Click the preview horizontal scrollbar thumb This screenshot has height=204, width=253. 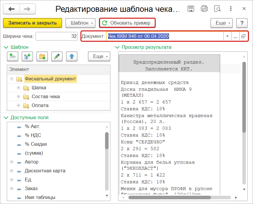(170, 197)
